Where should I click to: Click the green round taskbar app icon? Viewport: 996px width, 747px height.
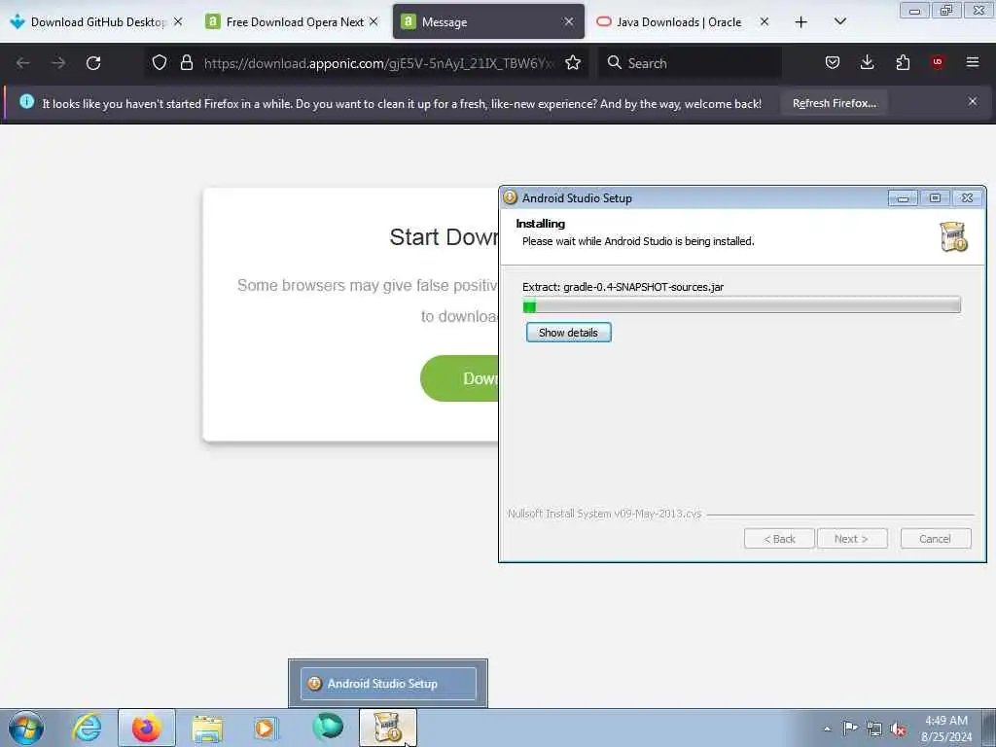point(328,727)
